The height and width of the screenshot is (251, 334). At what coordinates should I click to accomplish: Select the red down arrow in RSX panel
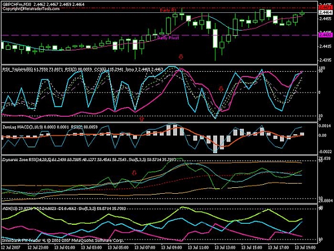click(x=221, y=89)
